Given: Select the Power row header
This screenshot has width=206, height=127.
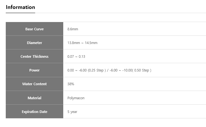Looking at the screenshot, I should click(x=34, y=70).
